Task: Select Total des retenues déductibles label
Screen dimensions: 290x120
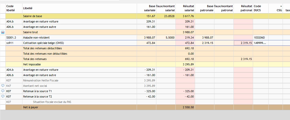Action: tap(42, 49)
